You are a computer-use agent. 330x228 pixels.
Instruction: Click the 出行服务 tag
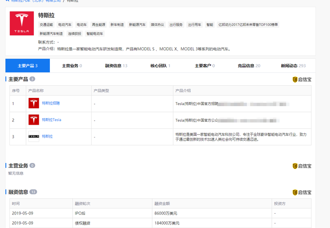[176, 25]
